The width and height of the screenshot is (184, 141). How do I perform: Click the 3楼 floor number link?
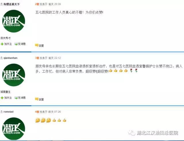point(37,58)
